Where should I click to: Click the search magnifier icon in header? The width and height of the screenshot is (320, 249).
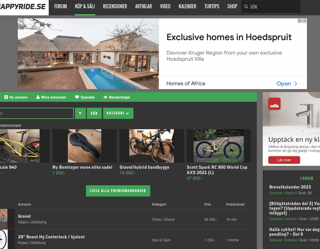(246, 7)
